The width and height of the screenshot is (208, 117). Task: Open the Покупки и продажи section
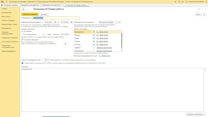(8, 20)
